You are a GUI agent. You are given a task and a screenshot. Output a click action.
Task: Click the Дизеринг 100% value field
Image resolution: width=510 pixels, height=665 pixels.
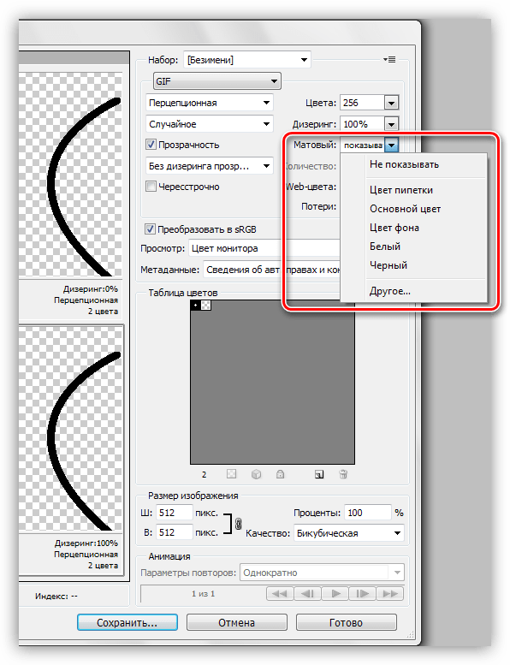(x=363, y=124)
